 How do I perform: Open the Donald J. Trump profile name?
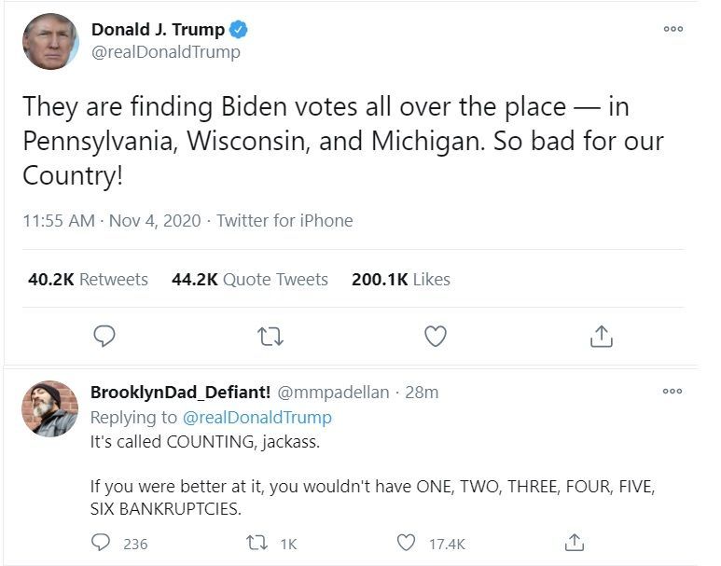click(x=158, y=30)
